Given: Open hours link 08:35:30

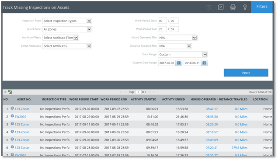Looking at the screenshot, I should (x=212, y=117).
